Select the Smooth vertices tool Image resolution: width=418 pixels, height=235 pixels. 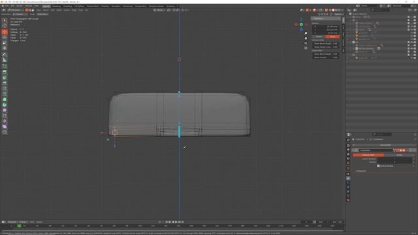point(5,110)
